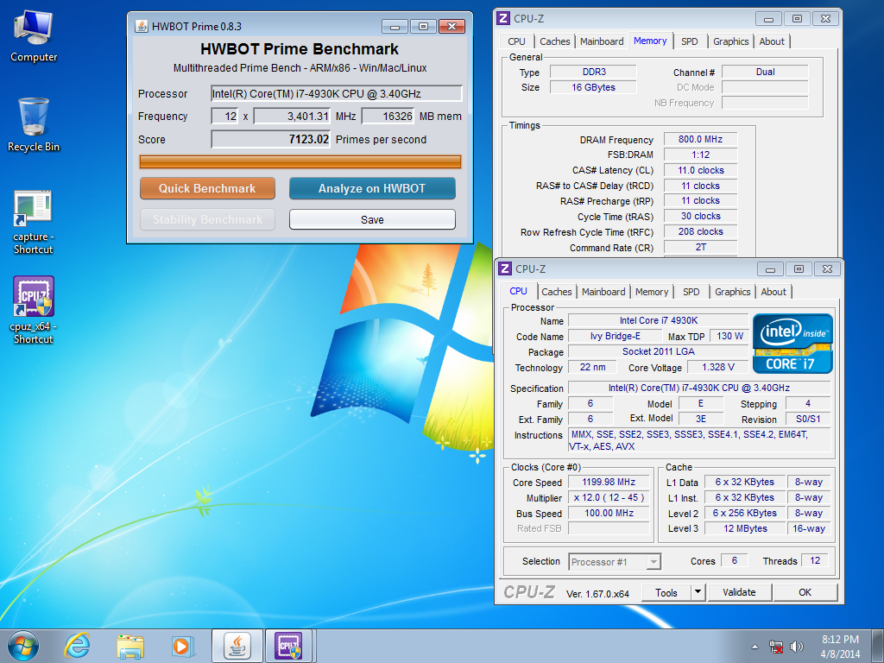Click the Core Voltage value 1.328 V
The image size is (884, 663).
point(717,367)
